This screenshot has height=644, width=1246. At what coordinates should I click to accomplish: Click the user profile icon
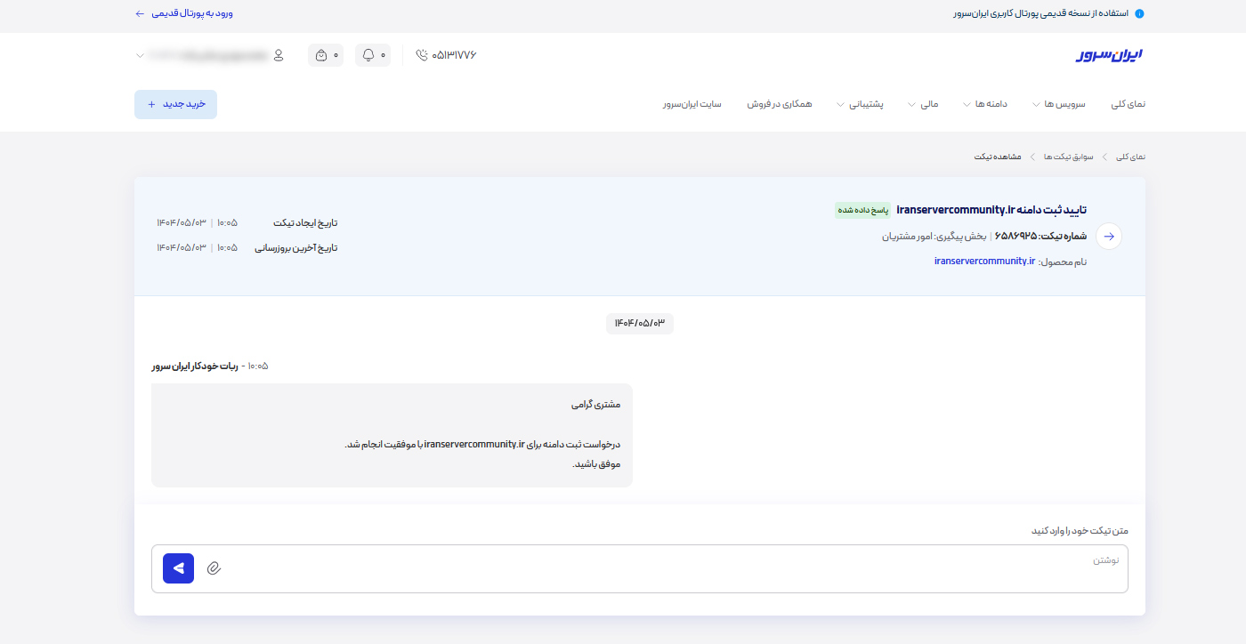(x=279, y=54)
